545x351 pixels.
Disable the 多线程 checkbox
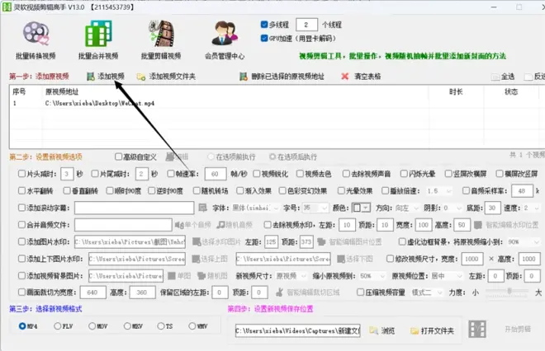263,24
